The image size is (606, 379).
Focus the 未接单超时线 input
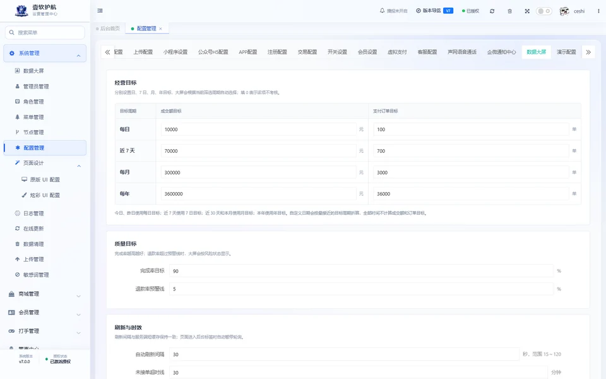click(359, 373)
